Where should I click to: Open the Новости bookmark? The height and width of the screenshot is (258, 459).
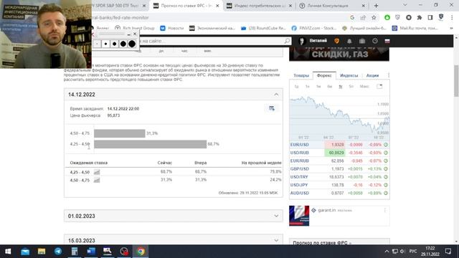coord(172,28)
